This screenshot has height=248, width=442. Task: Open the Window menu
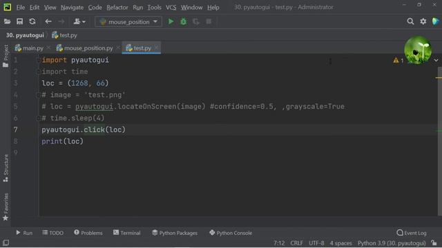point(192,8)
